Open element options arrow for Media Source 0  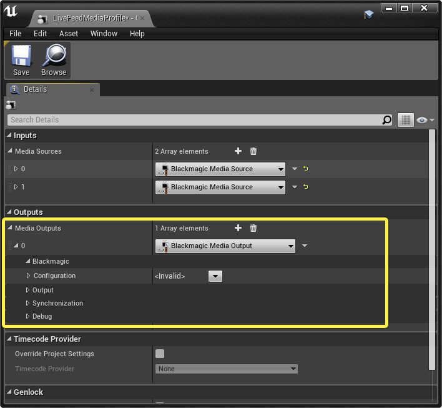click(295, 169)
